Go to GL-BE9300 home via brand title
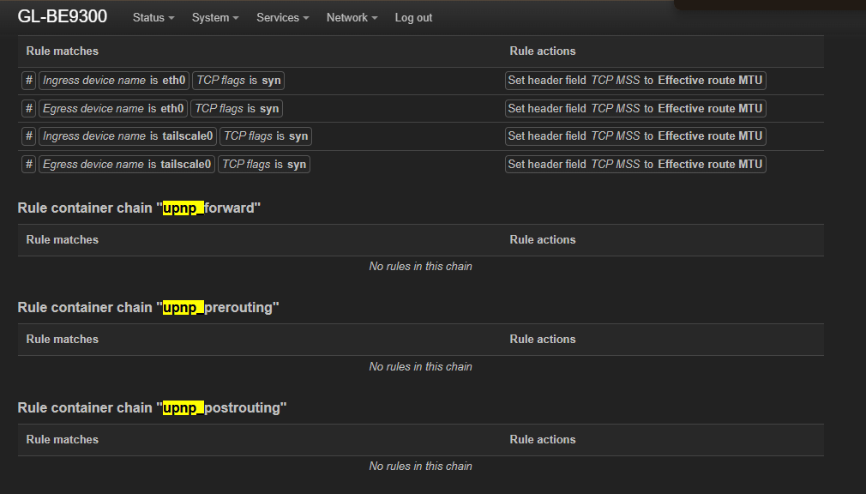Screen dimensions: 866x494 (63, 17)
